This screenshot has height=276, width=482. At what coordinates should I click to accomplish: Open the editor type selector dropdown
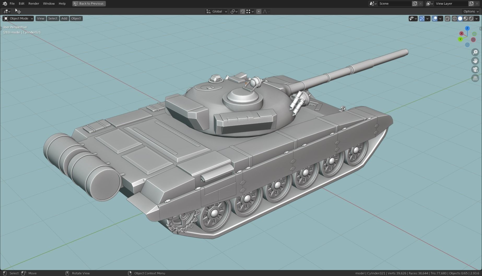(7, 11)
